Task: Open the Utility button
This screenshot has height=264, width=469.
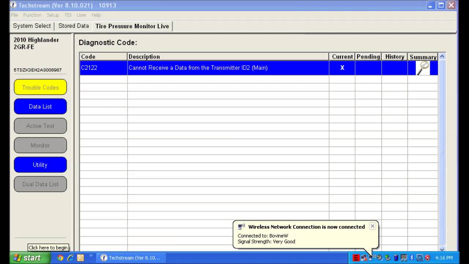Action: click(40, 165)
